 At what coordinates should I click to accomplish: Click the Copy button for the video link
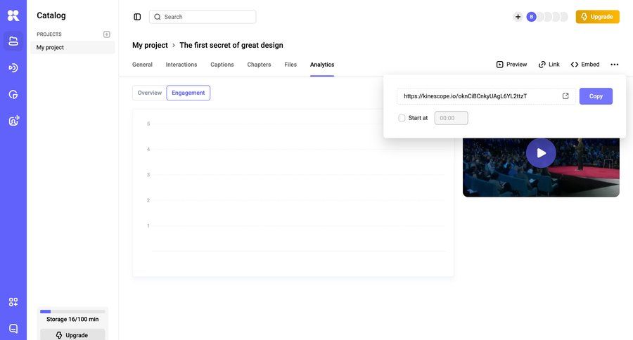click(596, 96)
